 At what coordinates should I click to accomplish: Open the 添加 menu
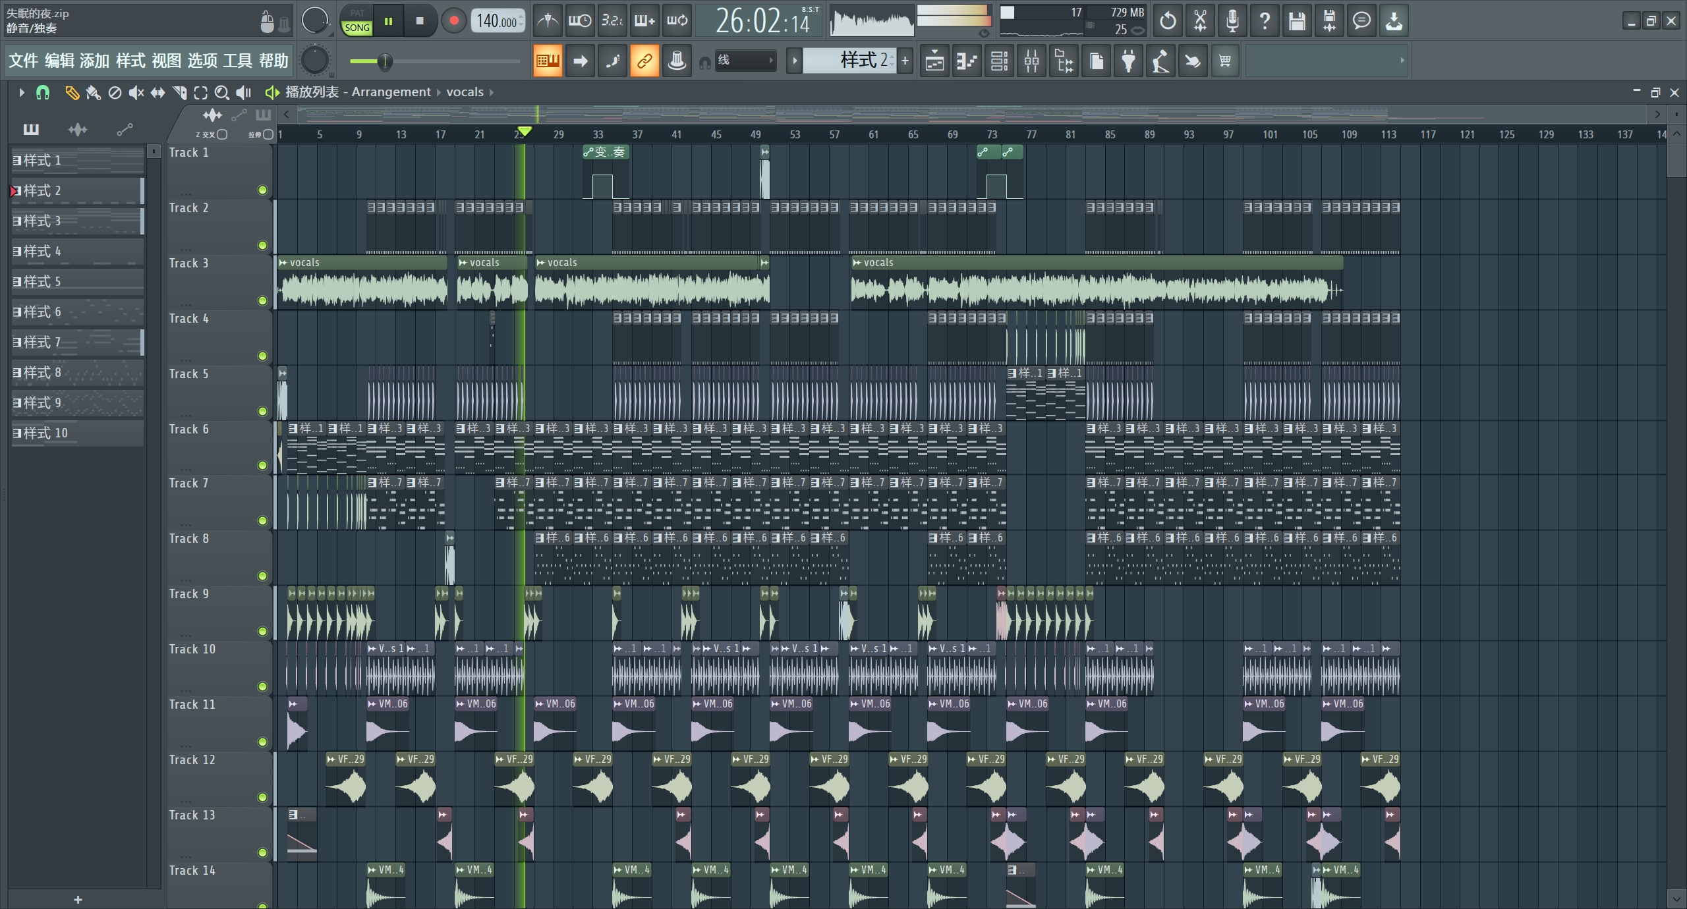[x=95, y=61]
